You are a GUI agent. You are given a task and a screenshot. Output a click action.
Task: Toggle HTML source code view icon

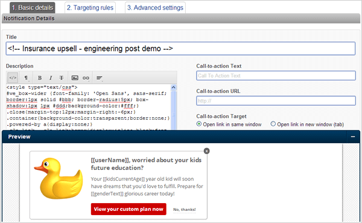click(x=13, y=78)
